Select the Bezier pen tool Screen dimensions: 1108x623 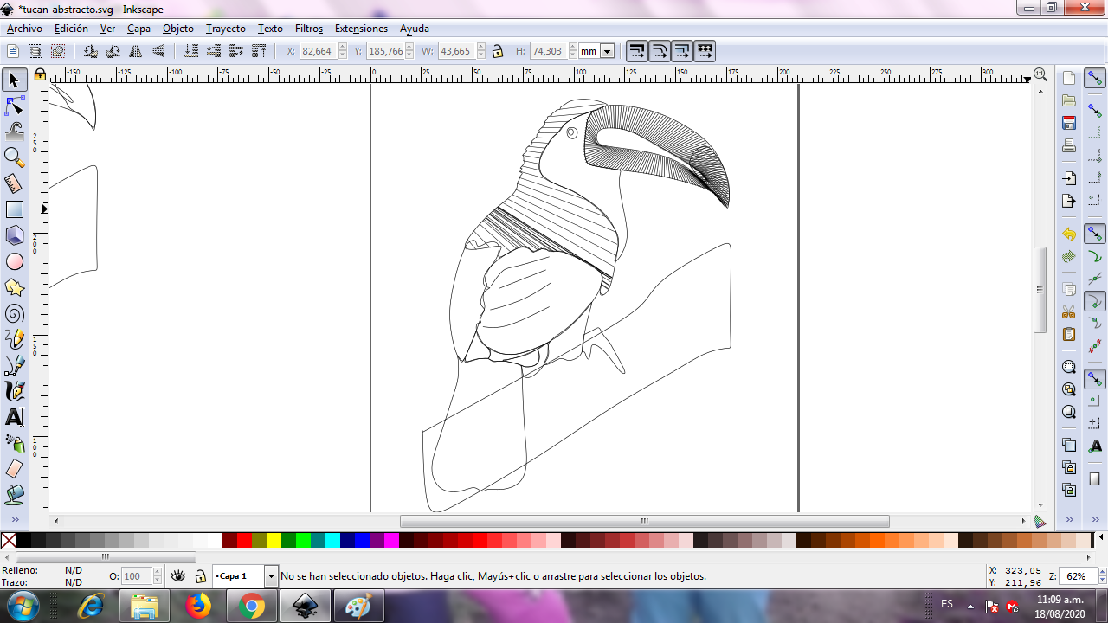[x=14, y=365]
